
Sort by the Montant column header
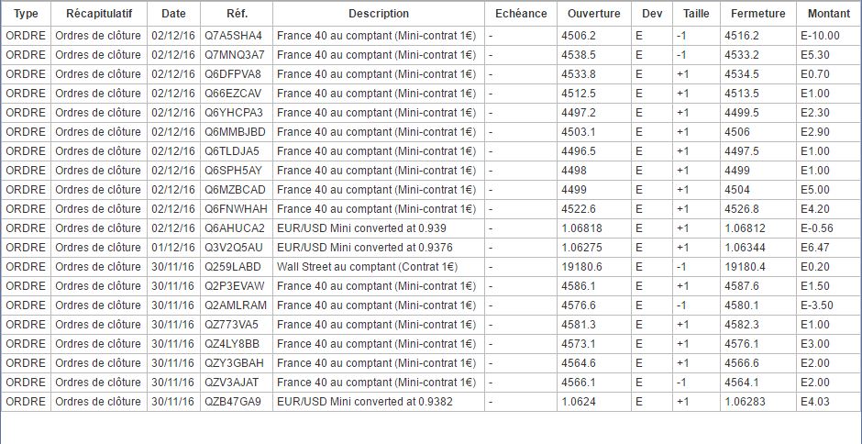828,14
